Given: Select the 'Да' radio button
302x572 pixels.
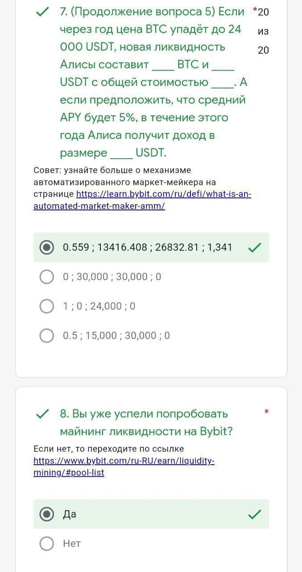Looking at the screenshot, I should [47, 514].
